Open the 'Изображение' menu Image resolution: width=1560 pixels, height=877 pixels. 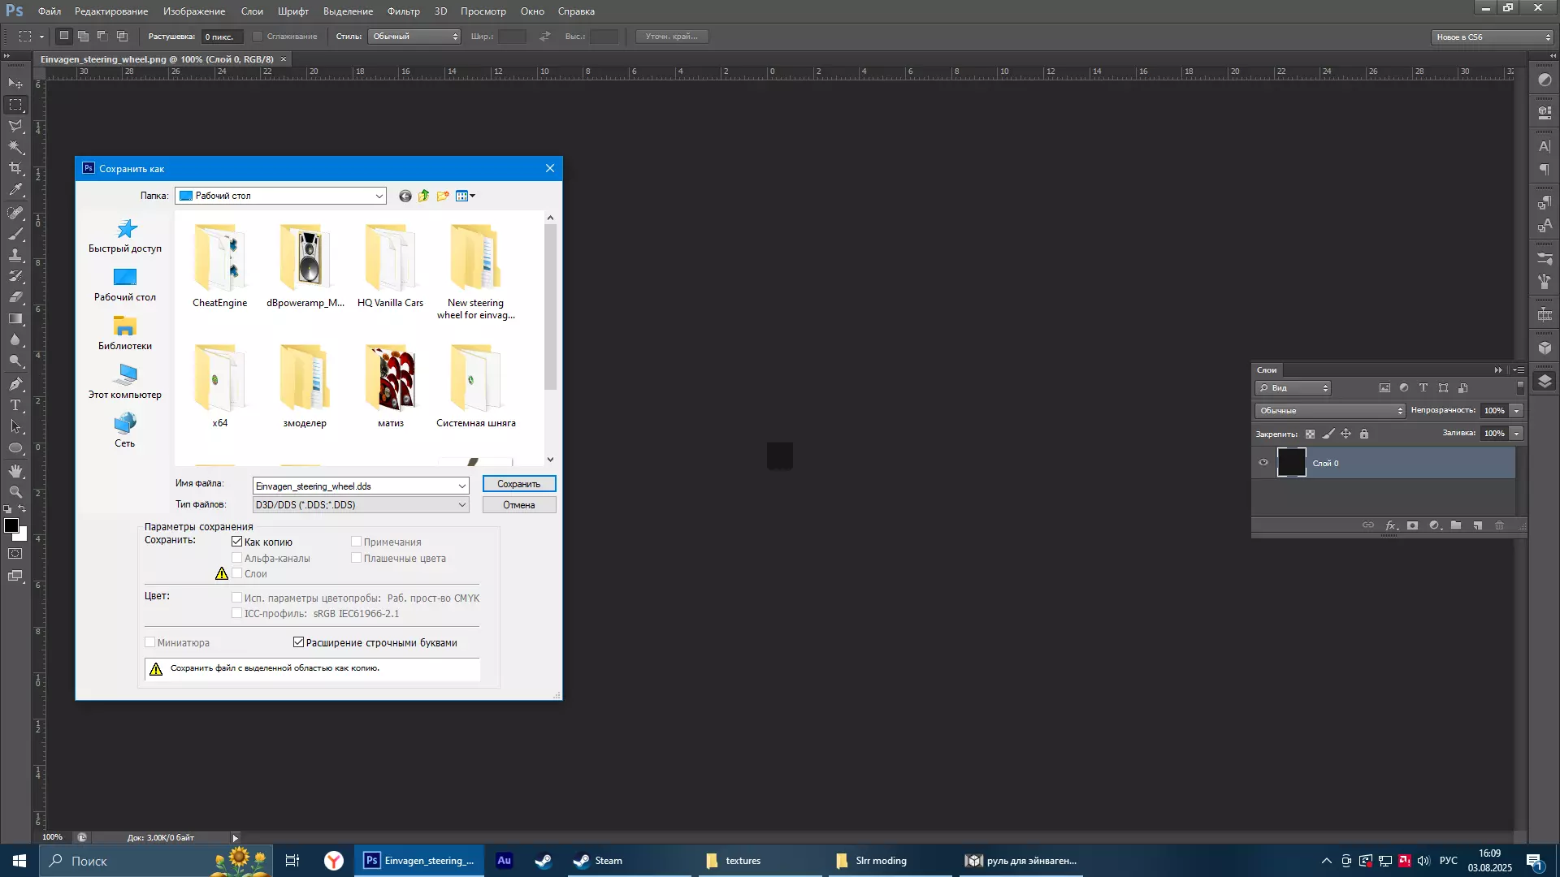(x=194, y=11)
